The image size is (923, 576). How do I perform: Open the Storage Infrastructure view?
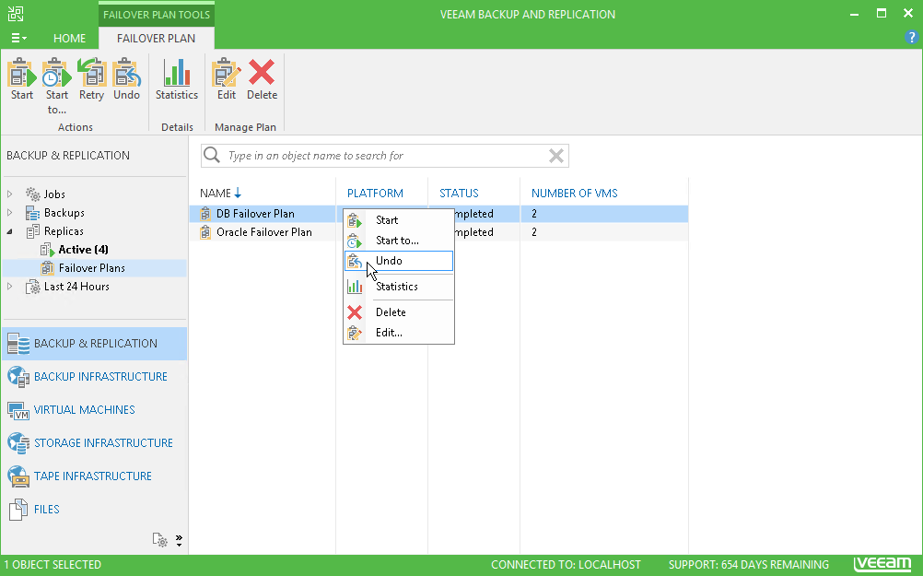point(94,443)
